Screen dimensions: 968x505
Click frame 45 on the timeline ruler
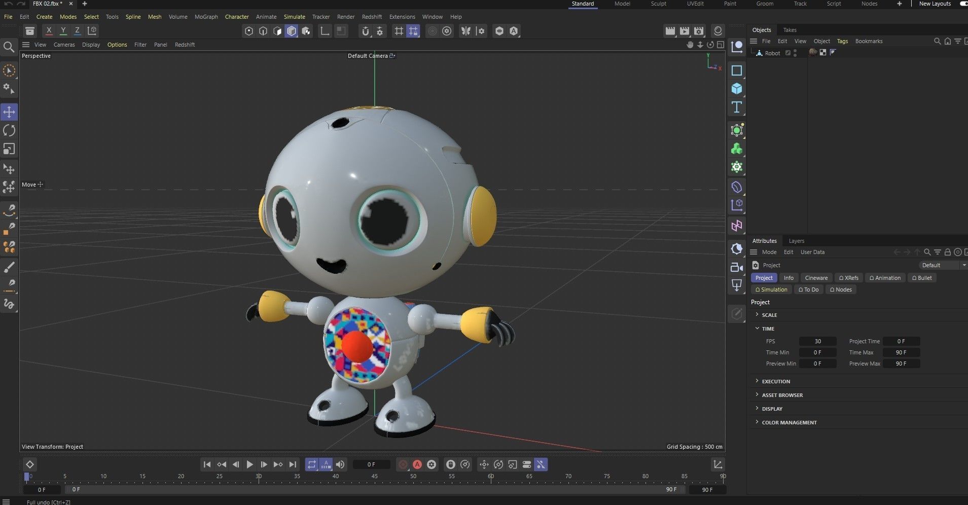tap(374, 477)
